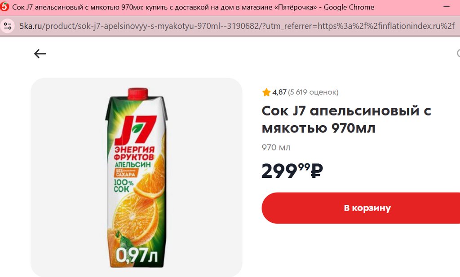
Task: Open the 5 619 оценок reviews link
Action: (x=313, y=92)
